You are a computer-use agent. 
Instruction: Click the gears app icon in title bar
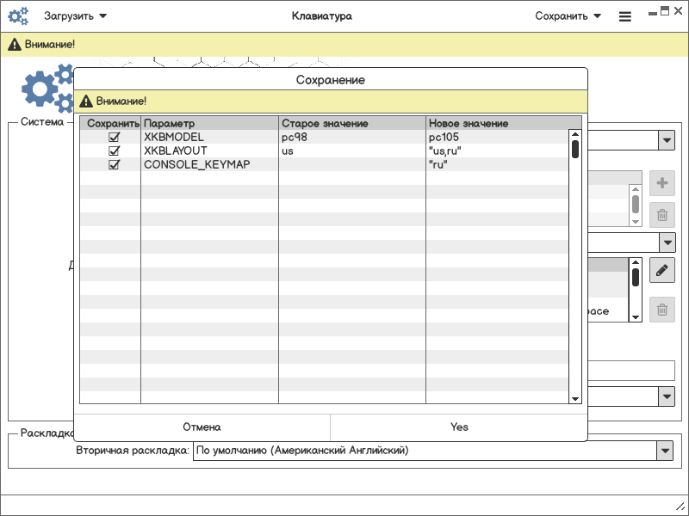click(x=18, y=16)
